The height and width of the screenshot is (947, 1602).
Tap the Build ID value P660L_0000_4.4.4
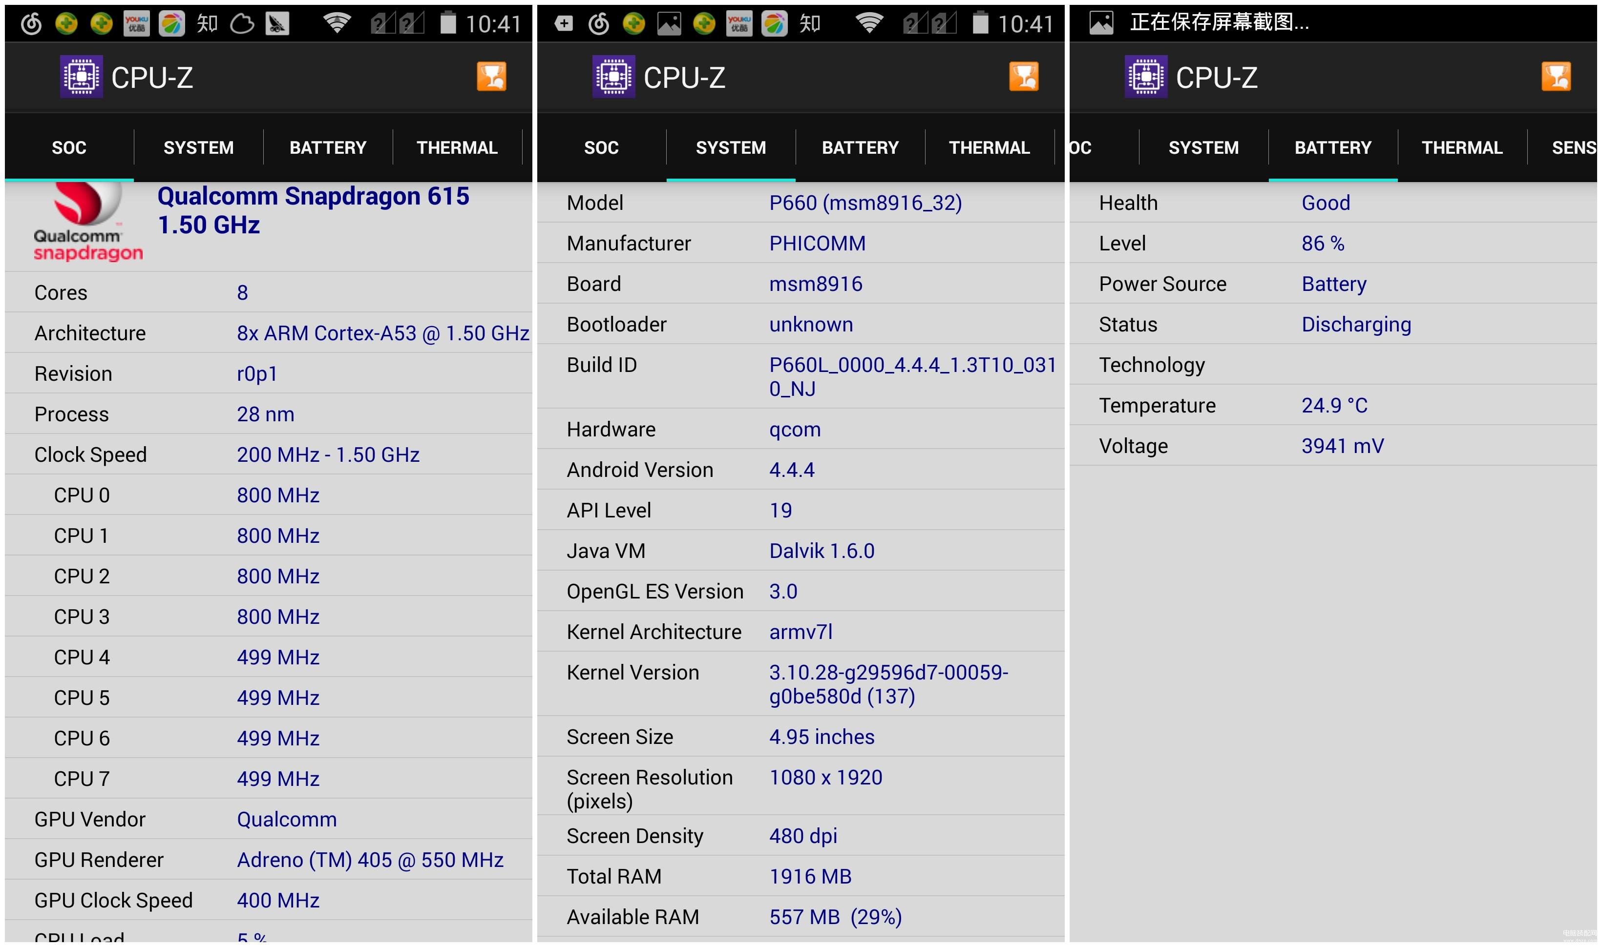[913, 376]
